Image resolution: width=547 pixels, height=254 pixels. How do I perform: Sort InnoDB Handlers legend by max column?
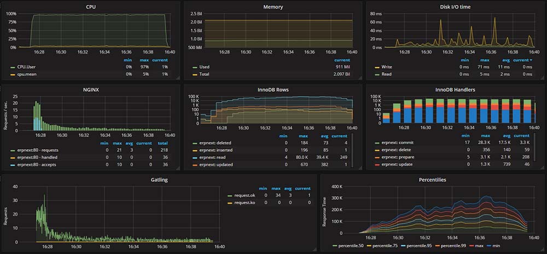tap(486, 135)
